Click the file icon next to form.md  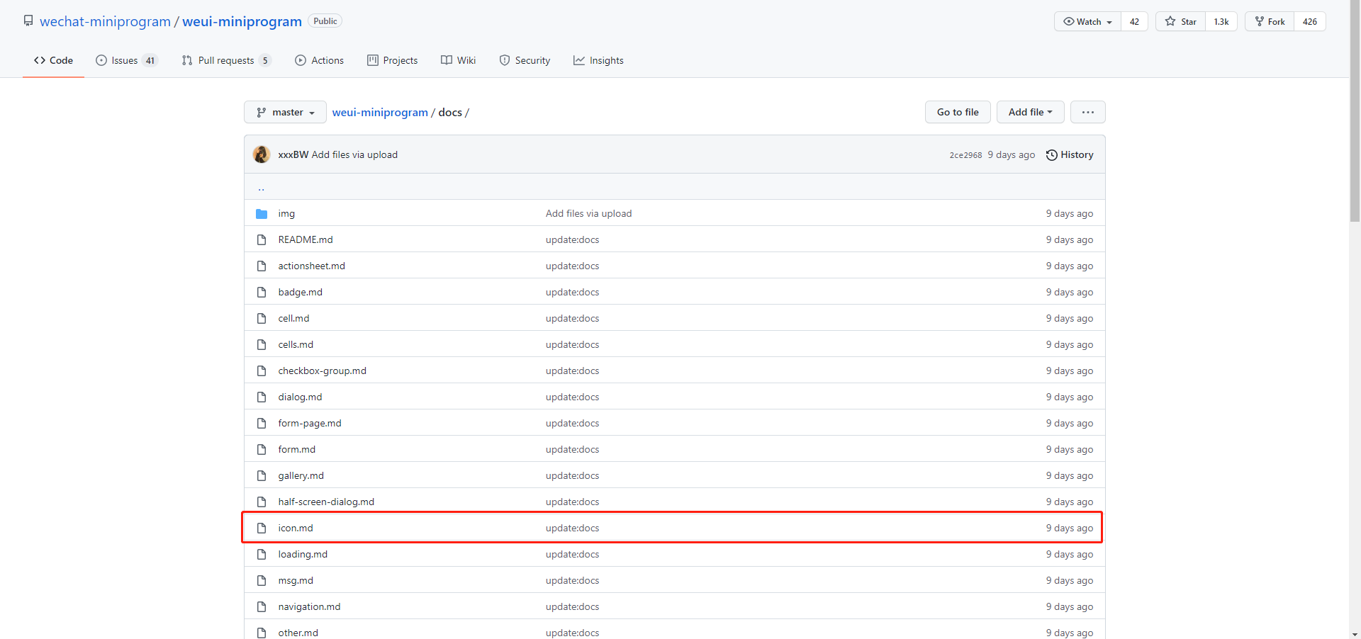coord(262,449)
